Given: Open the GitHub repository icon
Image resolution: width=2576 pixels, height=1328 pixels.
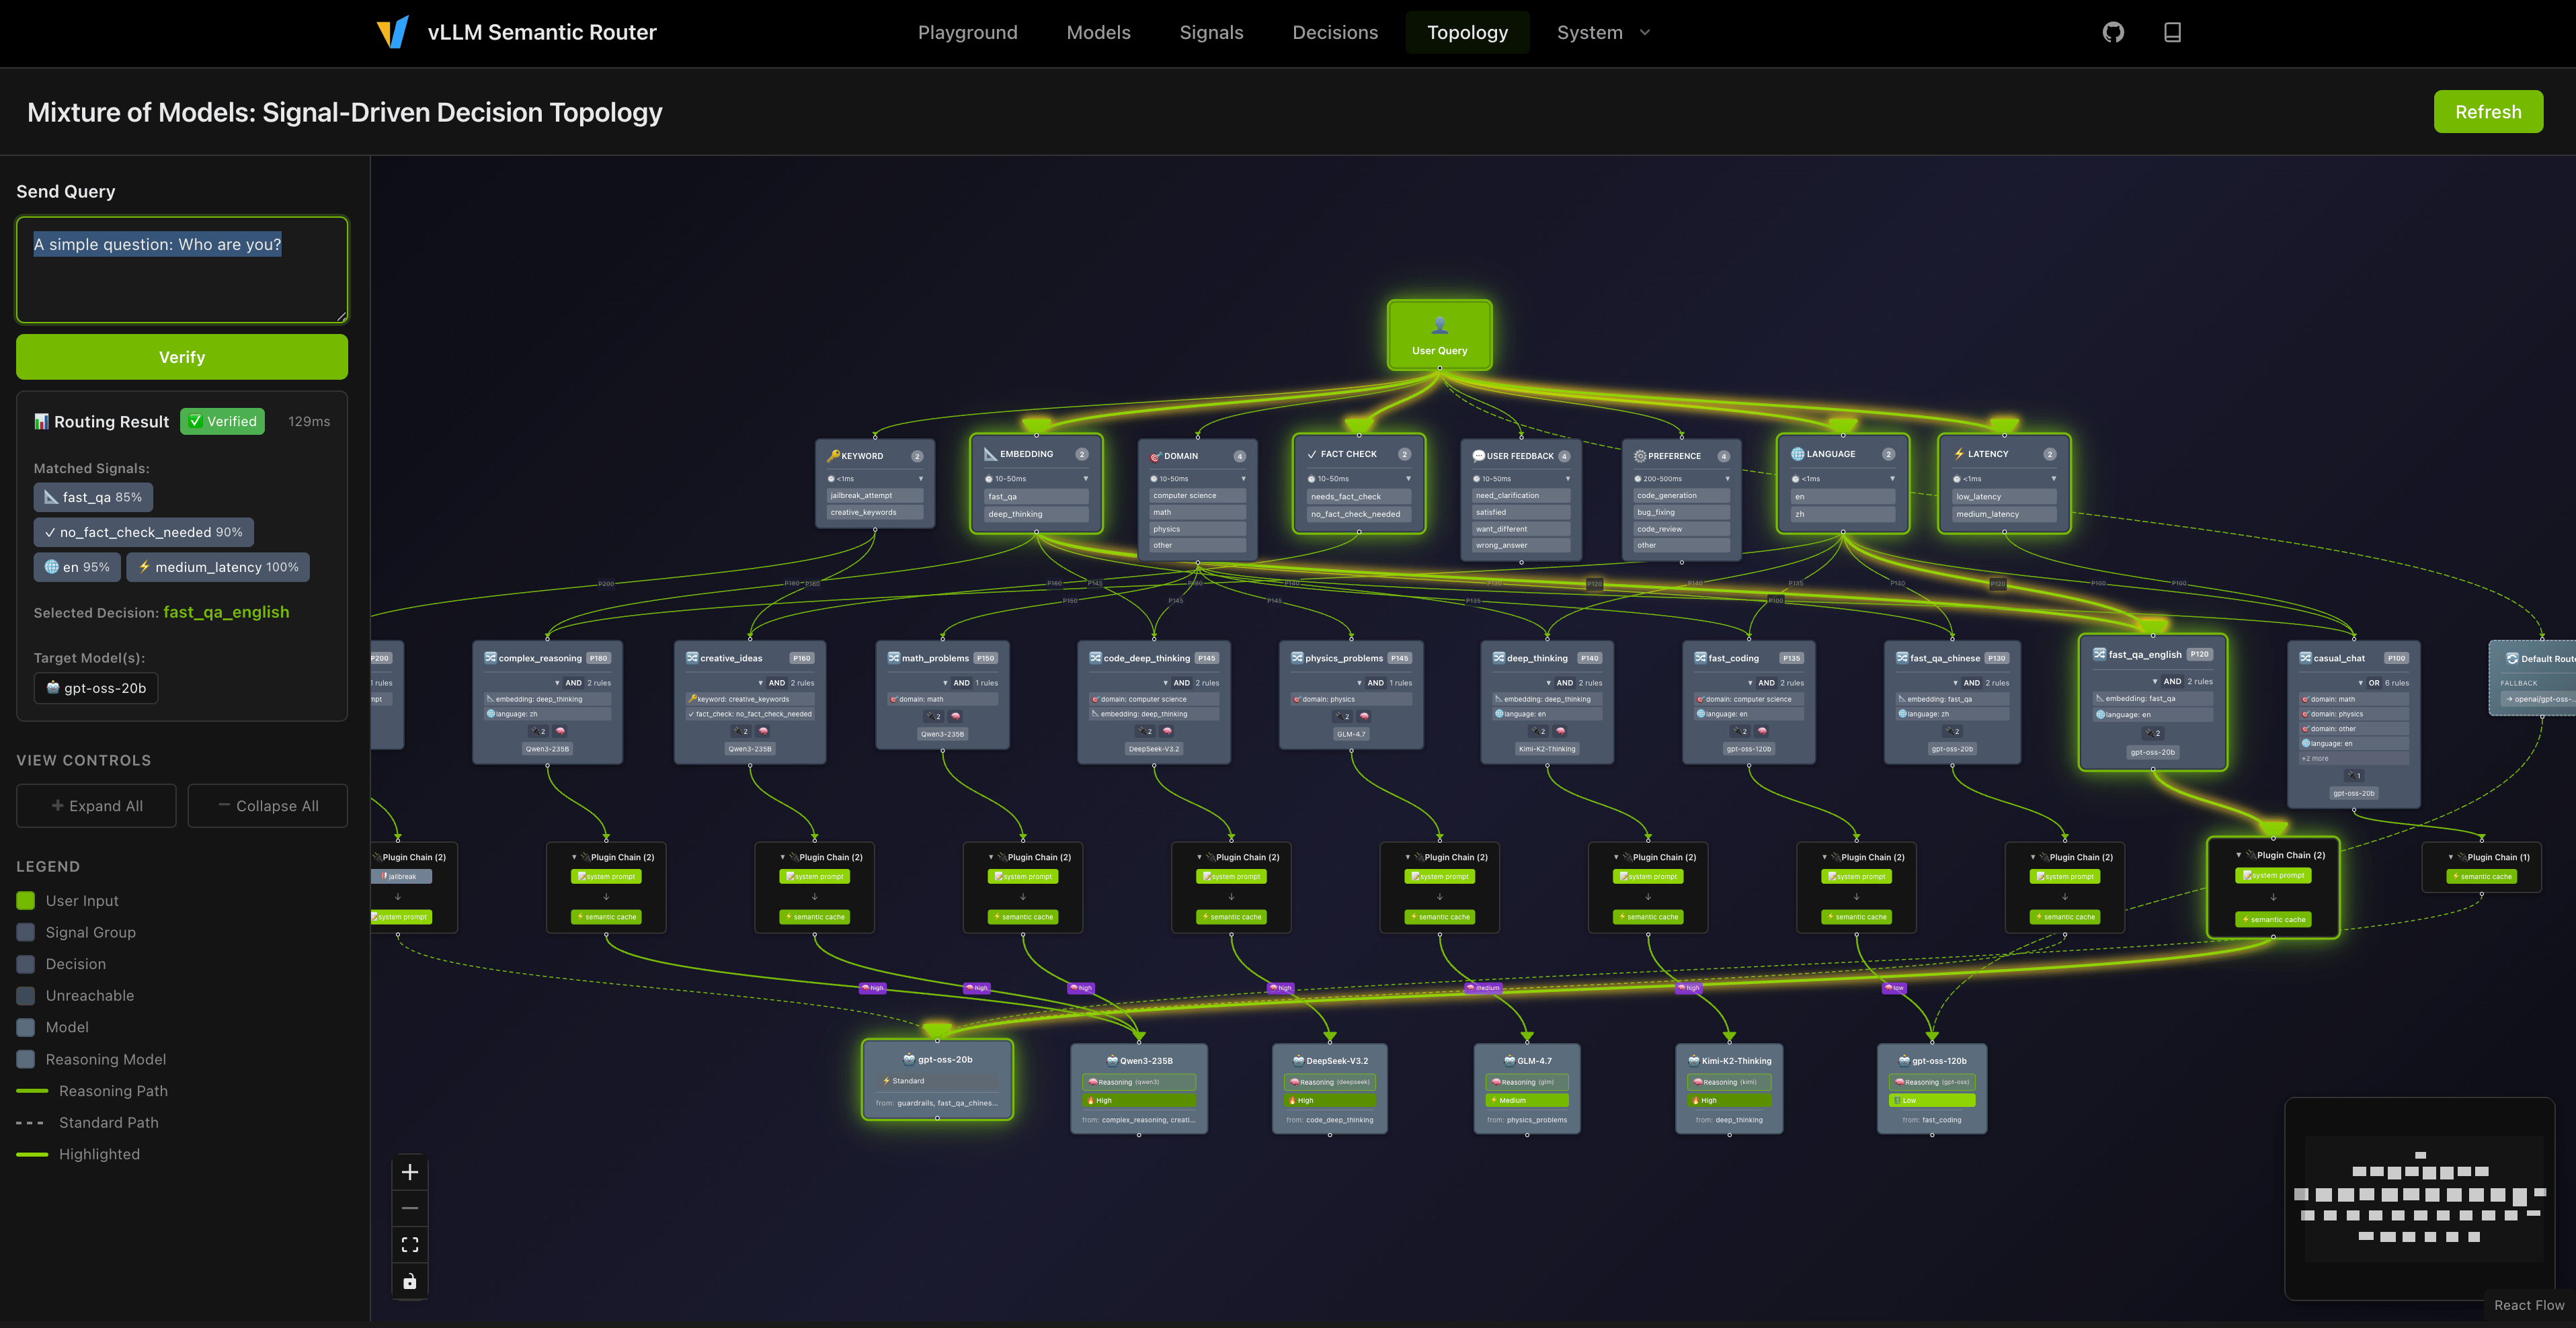Looking at the screenshot, I should point(2112,32).
